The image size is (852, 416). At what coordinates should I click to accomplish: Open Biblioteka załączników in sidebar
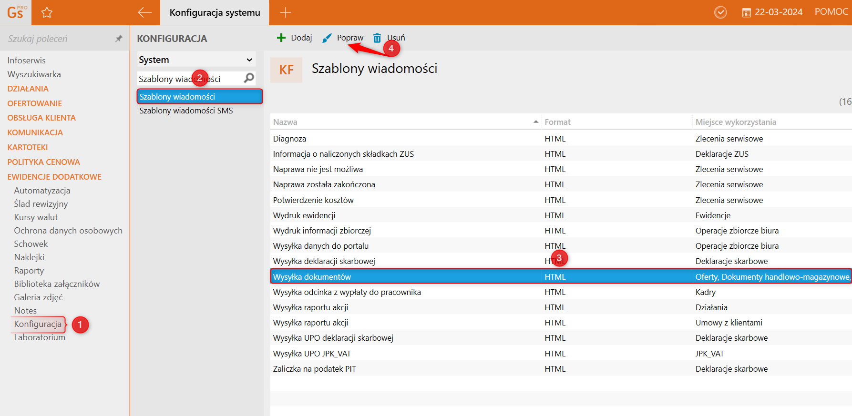pyautogui.click(x=57, y=284)
